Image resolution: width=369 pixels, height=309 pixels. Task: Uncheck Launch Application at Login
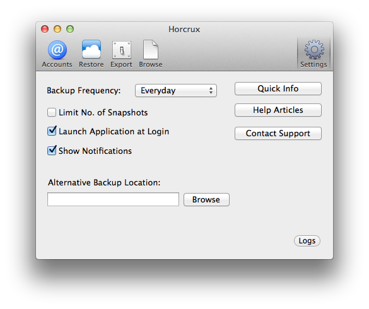click(52, 131)
